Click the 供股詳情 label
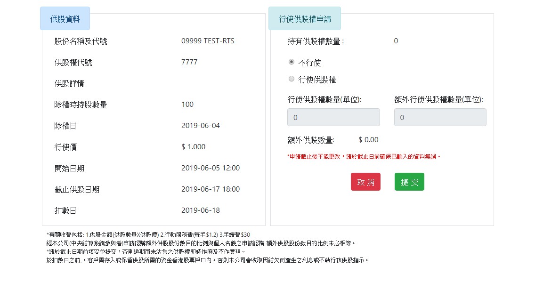This screenshot has height=306, width=535. [69, 84]
